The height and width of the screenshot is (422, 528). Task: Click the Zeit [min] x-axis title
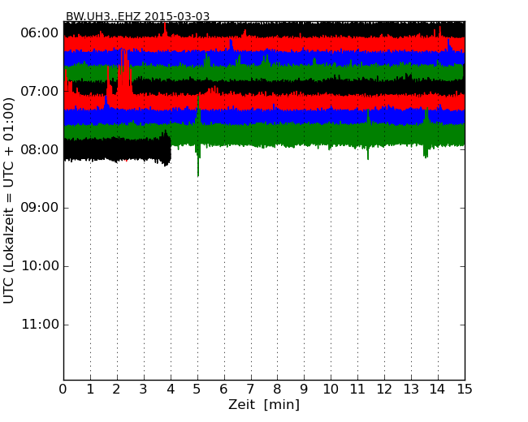click(264, 404)
